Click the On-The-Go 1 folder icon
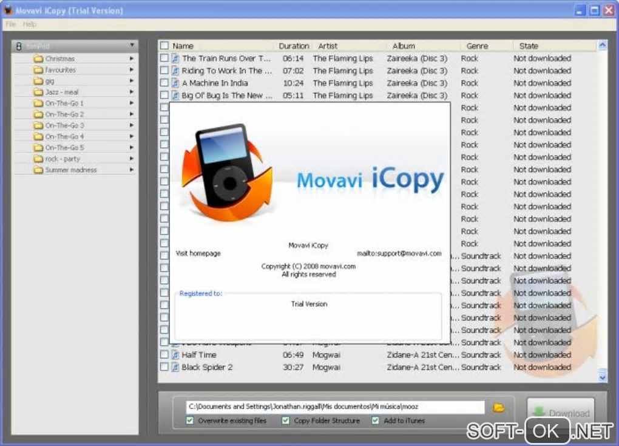The image size is (619, 446). (38, 103)
